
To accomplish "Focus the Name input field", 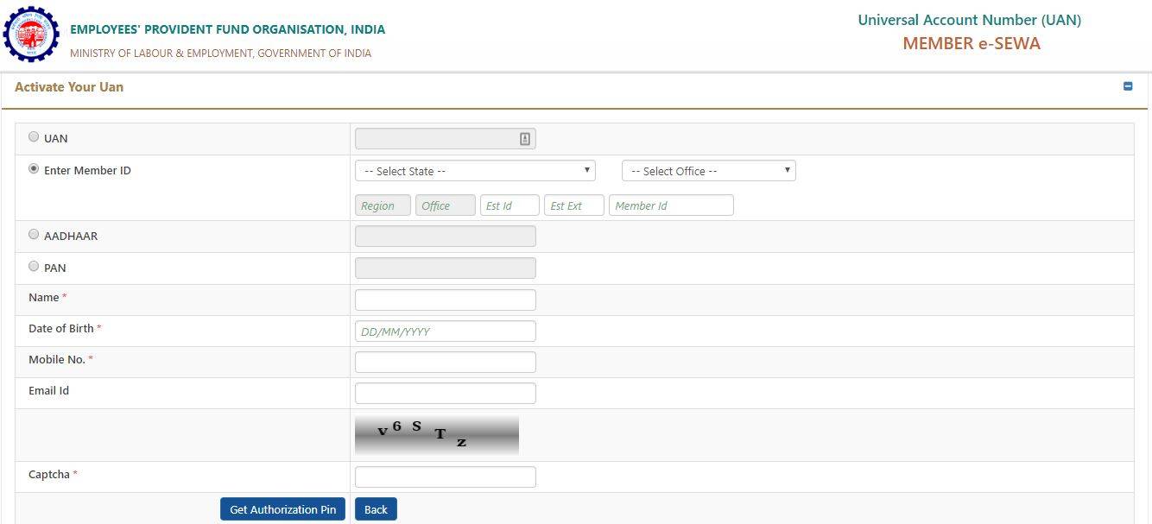I will pyautogui.click(x=446, y=300).
